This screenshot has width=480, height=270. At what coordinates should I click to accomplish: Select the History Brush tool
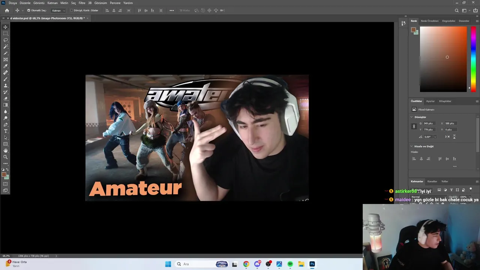tap(6, 92)
